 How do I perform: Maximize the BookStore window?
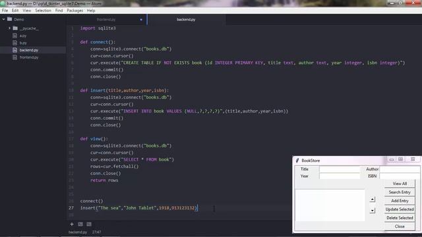point(400,159)
